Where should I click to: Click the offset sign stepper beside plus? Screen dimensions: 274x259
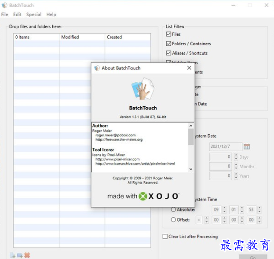(207, 220)
